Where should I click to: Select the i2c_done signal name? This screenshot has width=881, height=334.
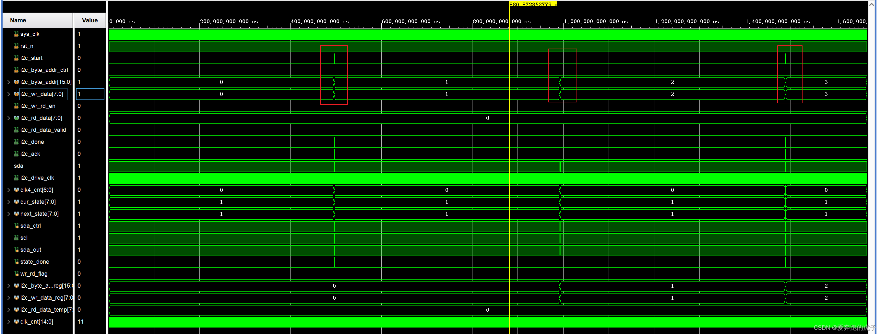click(x=32, y=142)
